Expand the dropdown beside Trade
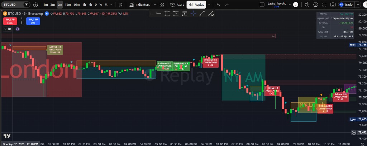 [358, 4]
